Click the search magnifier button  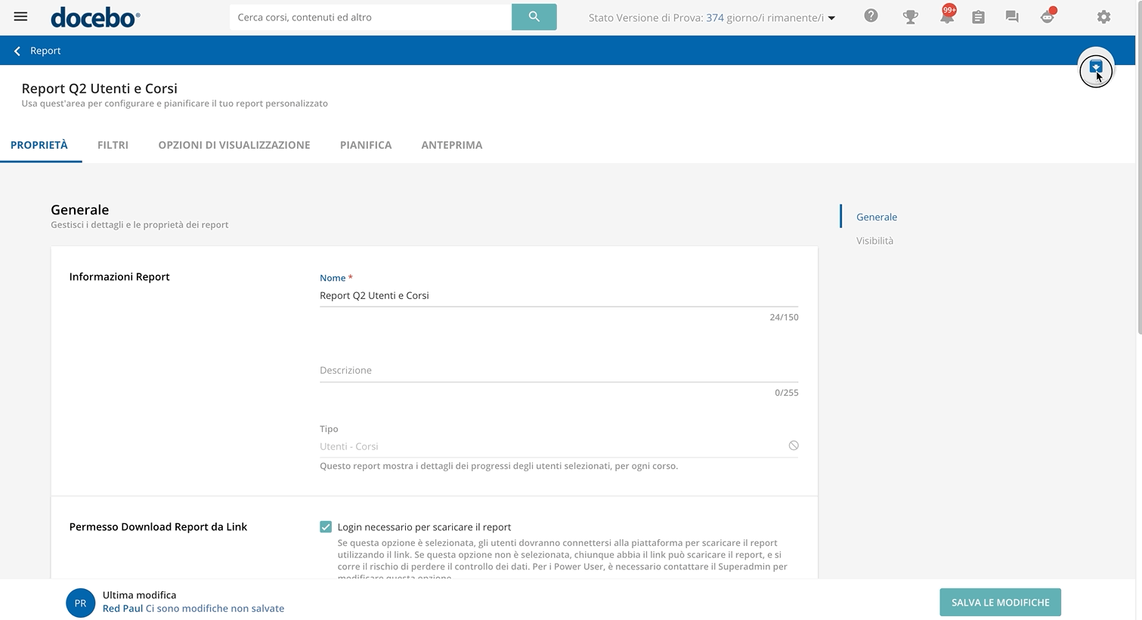(x=534, y=17)
